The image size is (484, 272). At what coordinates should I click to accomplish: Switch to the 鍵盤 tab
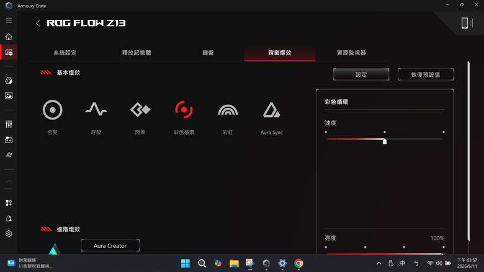point(208,53)
